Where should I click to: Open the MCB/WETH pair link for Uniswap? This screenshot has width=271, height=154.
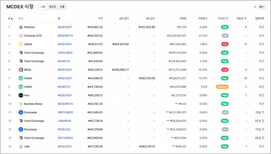[65, 36]
